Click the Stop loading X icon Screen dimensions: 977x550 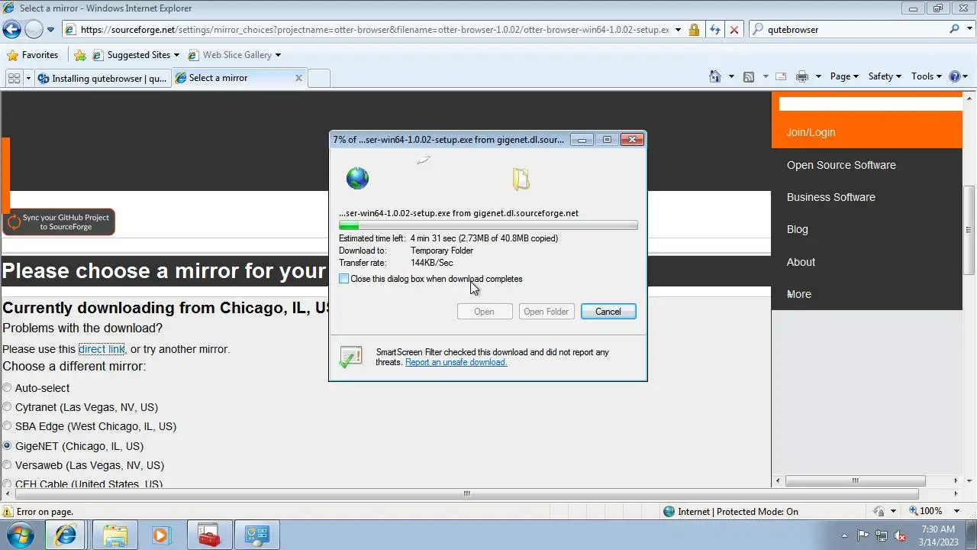click(734, 30)
